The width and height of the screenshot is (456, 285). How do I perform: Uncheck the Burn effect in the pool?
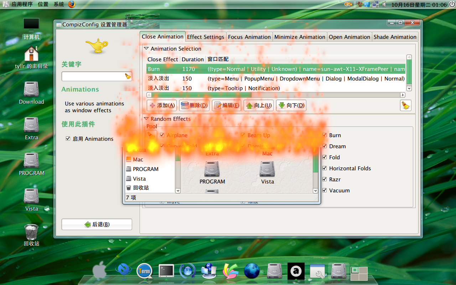[x=325, y=135]
